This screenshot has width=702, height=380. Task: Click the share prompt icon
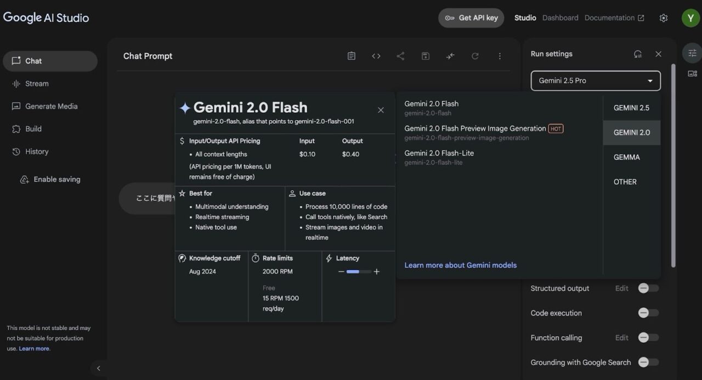point(400,56)
